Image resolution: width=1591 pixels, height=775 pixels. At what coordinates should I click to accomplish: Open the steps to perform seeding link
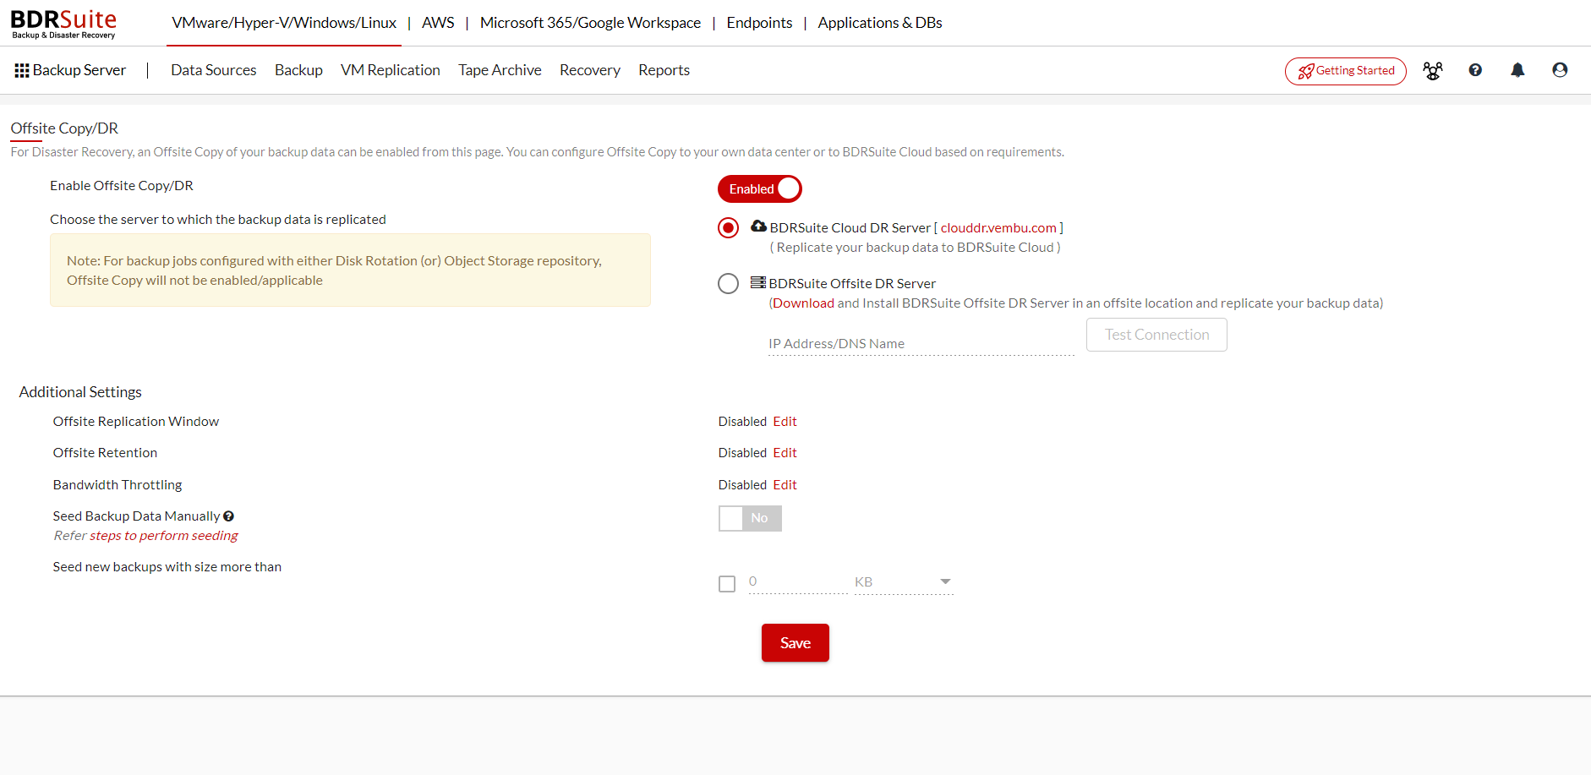click(x=164, y=536)
